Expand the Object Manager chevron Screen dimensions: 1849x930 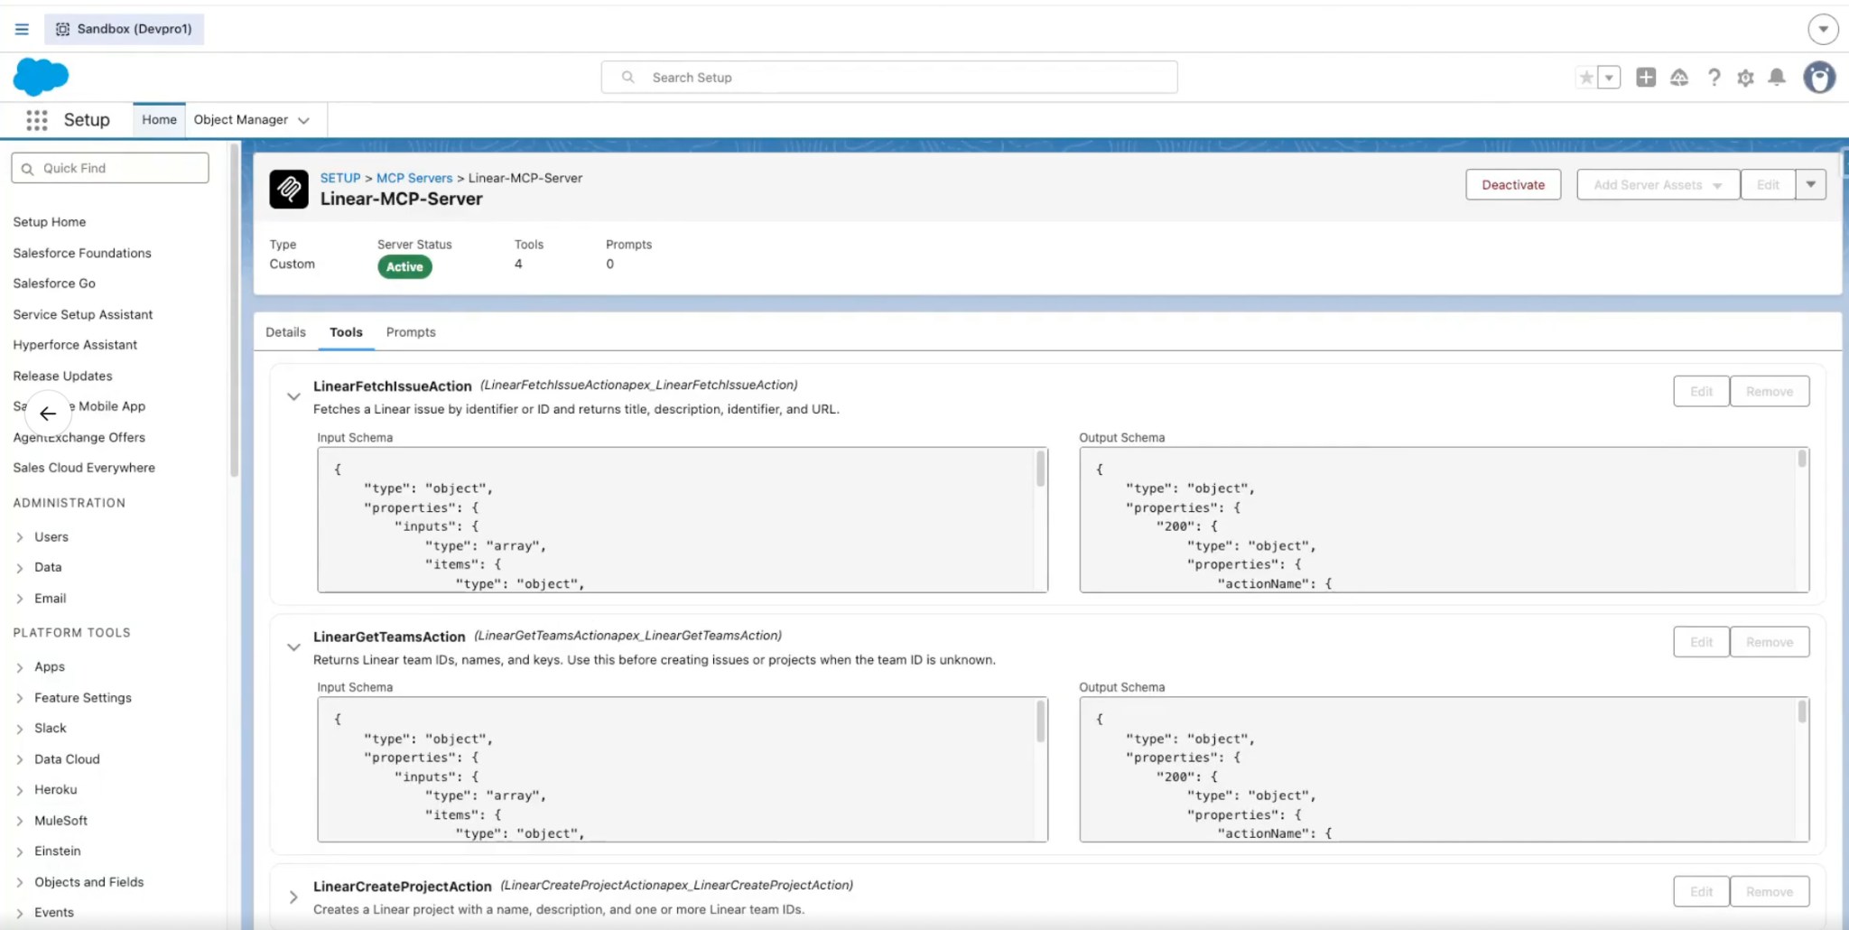click(x=304, y=121)
